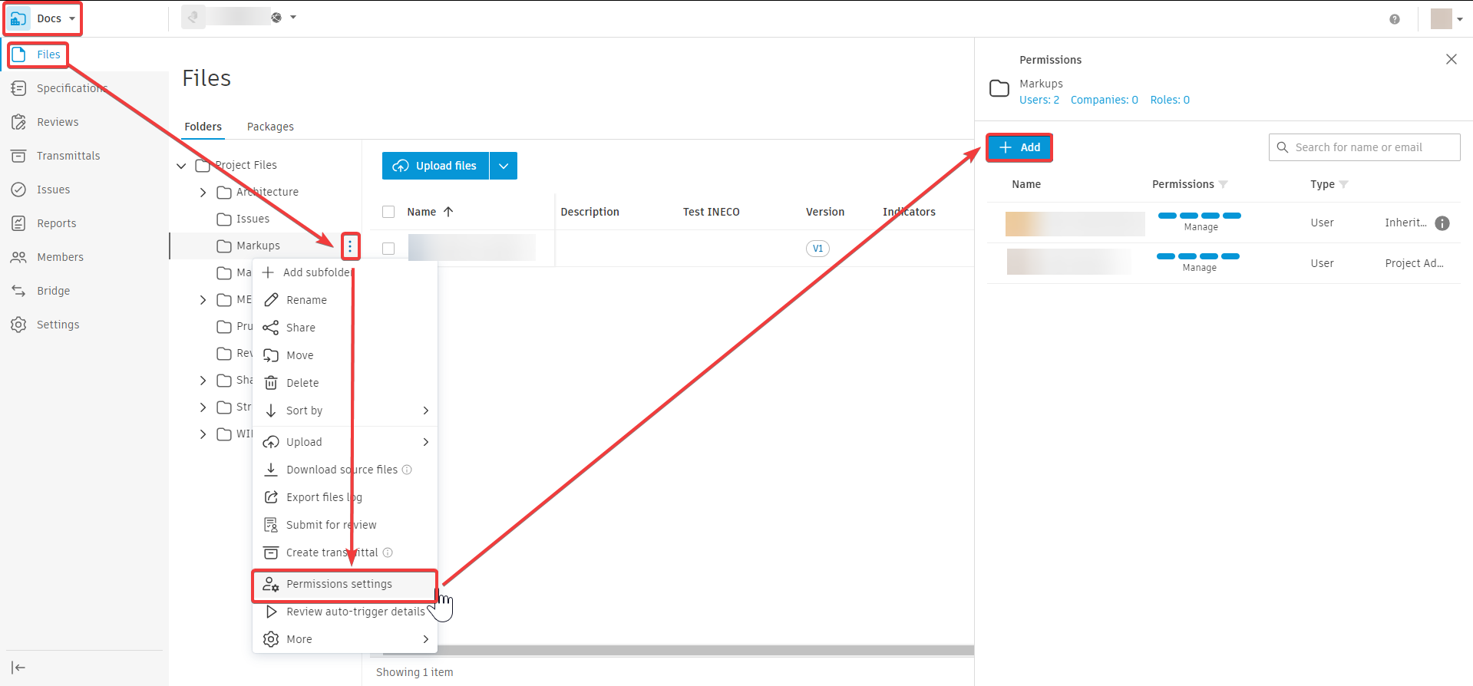Viewport: 1473px width, 686px height.
Task: Open the Issues checkmark icon
Action: pos(18,190)
